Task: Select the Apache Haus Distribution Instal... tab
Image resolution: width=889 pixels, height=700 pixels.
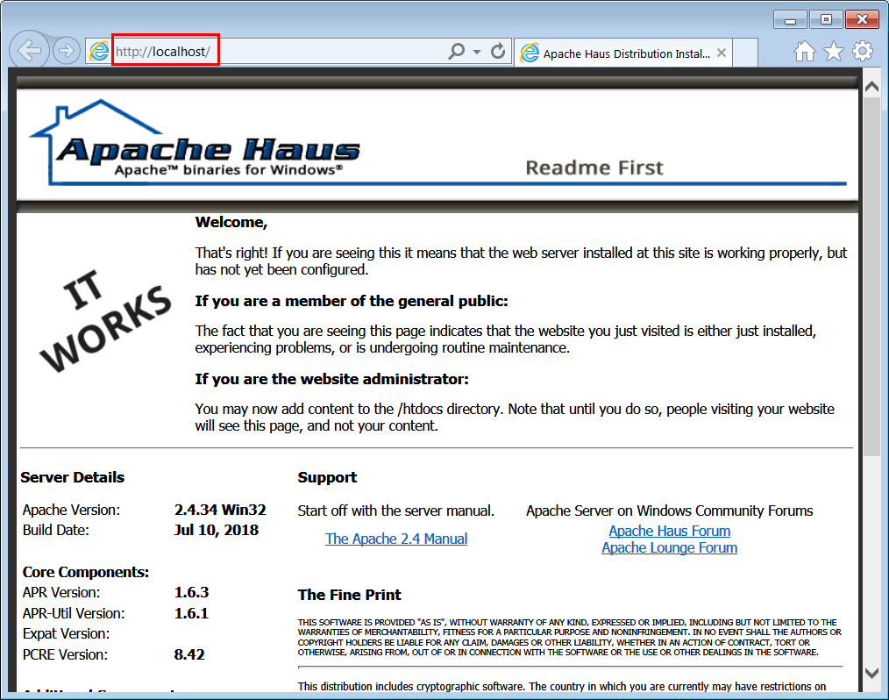Action: pos(622,53)
